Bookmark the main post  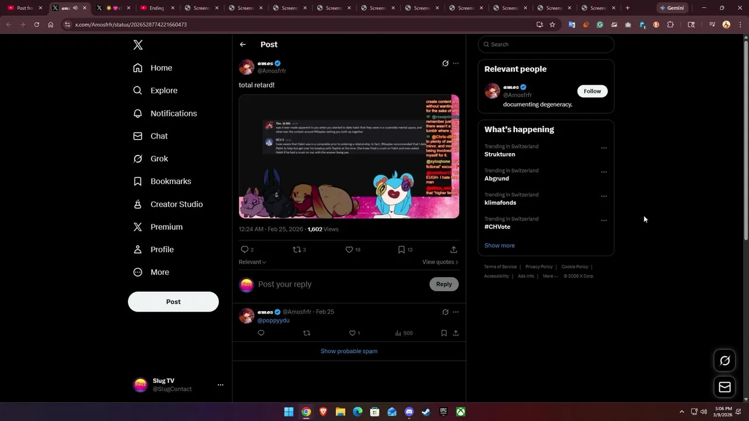pos(405,250)
